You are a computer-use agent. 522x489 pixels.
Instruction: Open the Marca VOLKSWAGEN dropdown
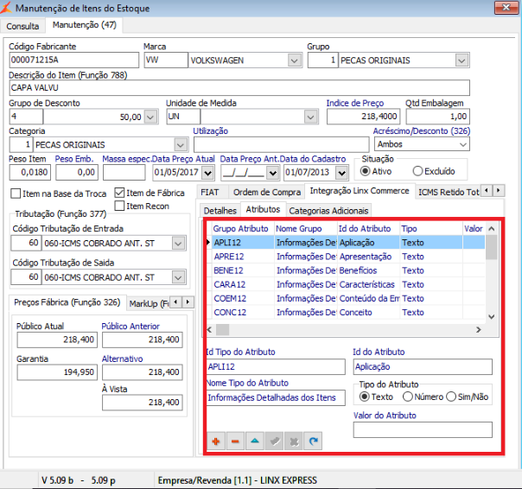click(294, 60)
